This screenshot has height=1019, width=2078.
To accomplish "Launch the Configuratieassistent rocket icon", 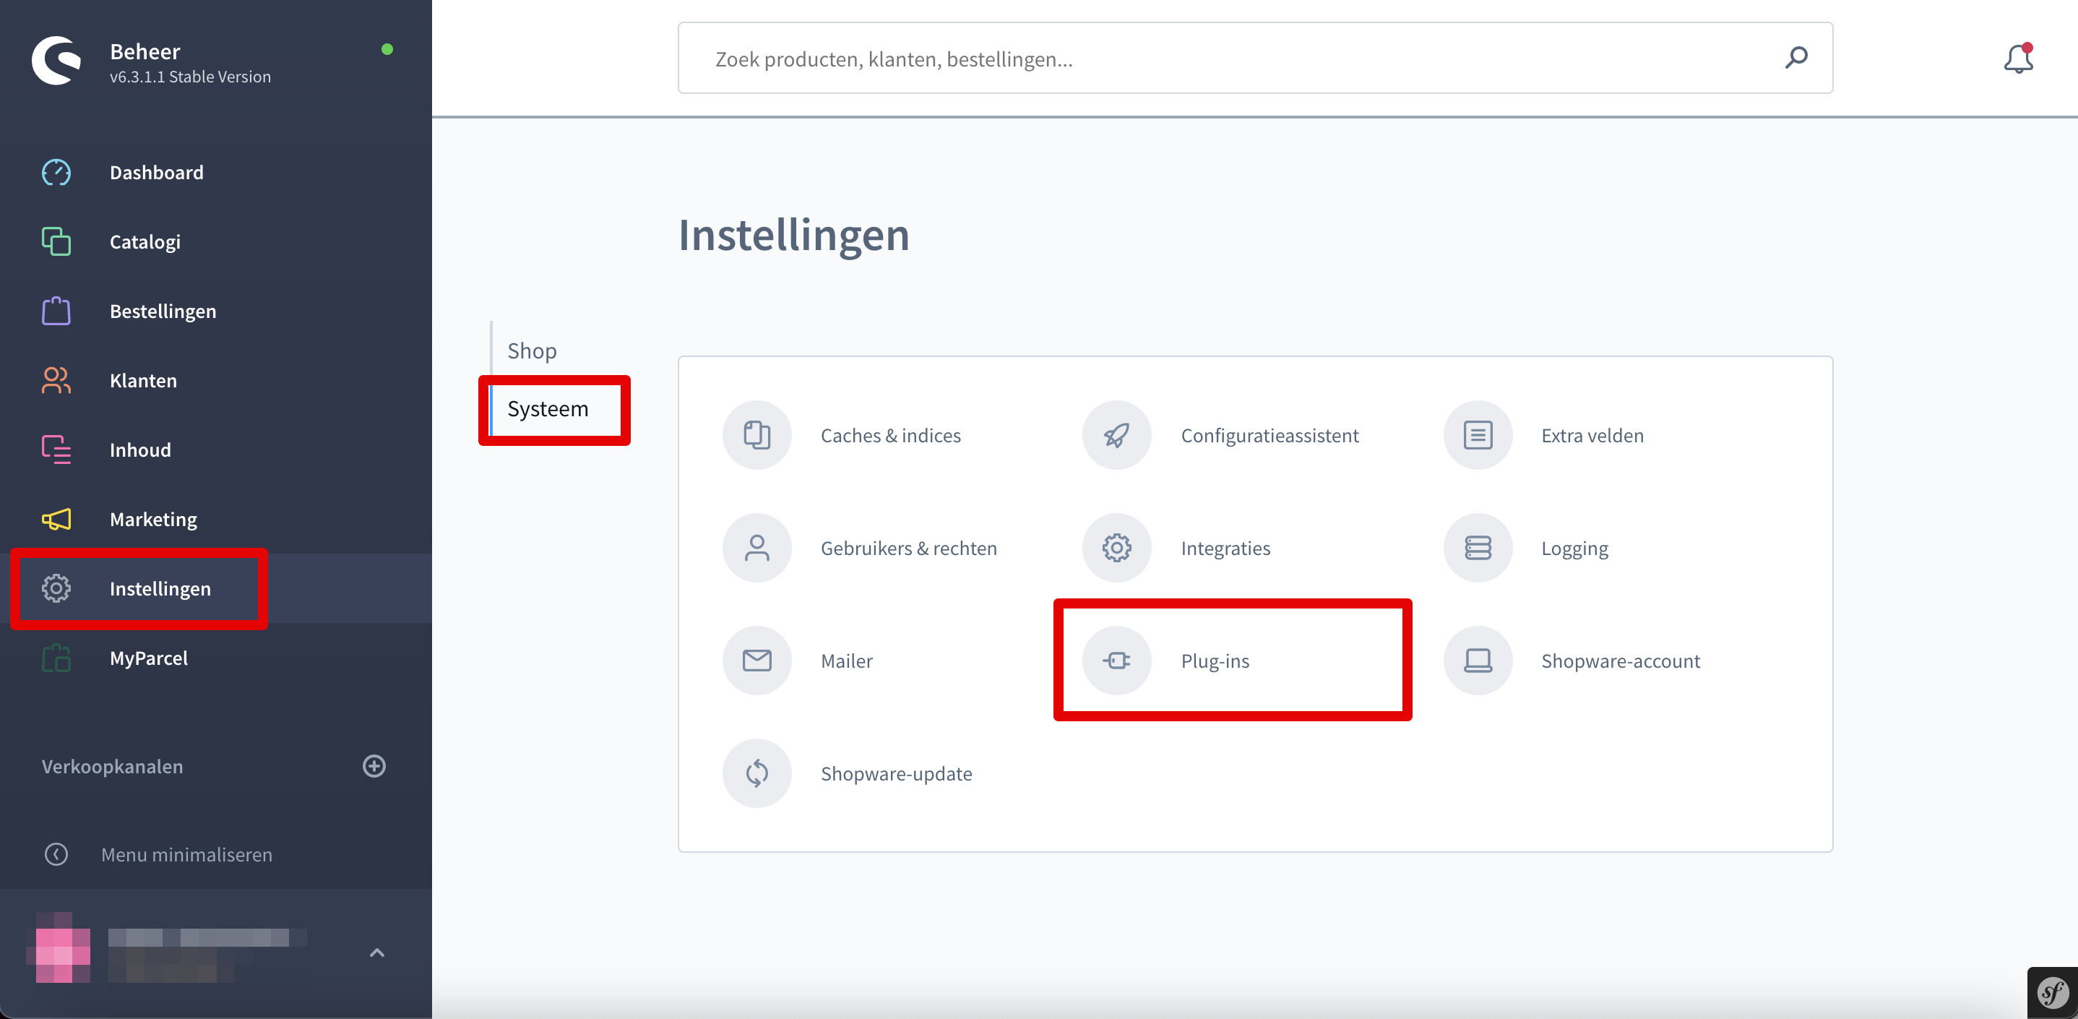I will click(x=1116, y=435).
